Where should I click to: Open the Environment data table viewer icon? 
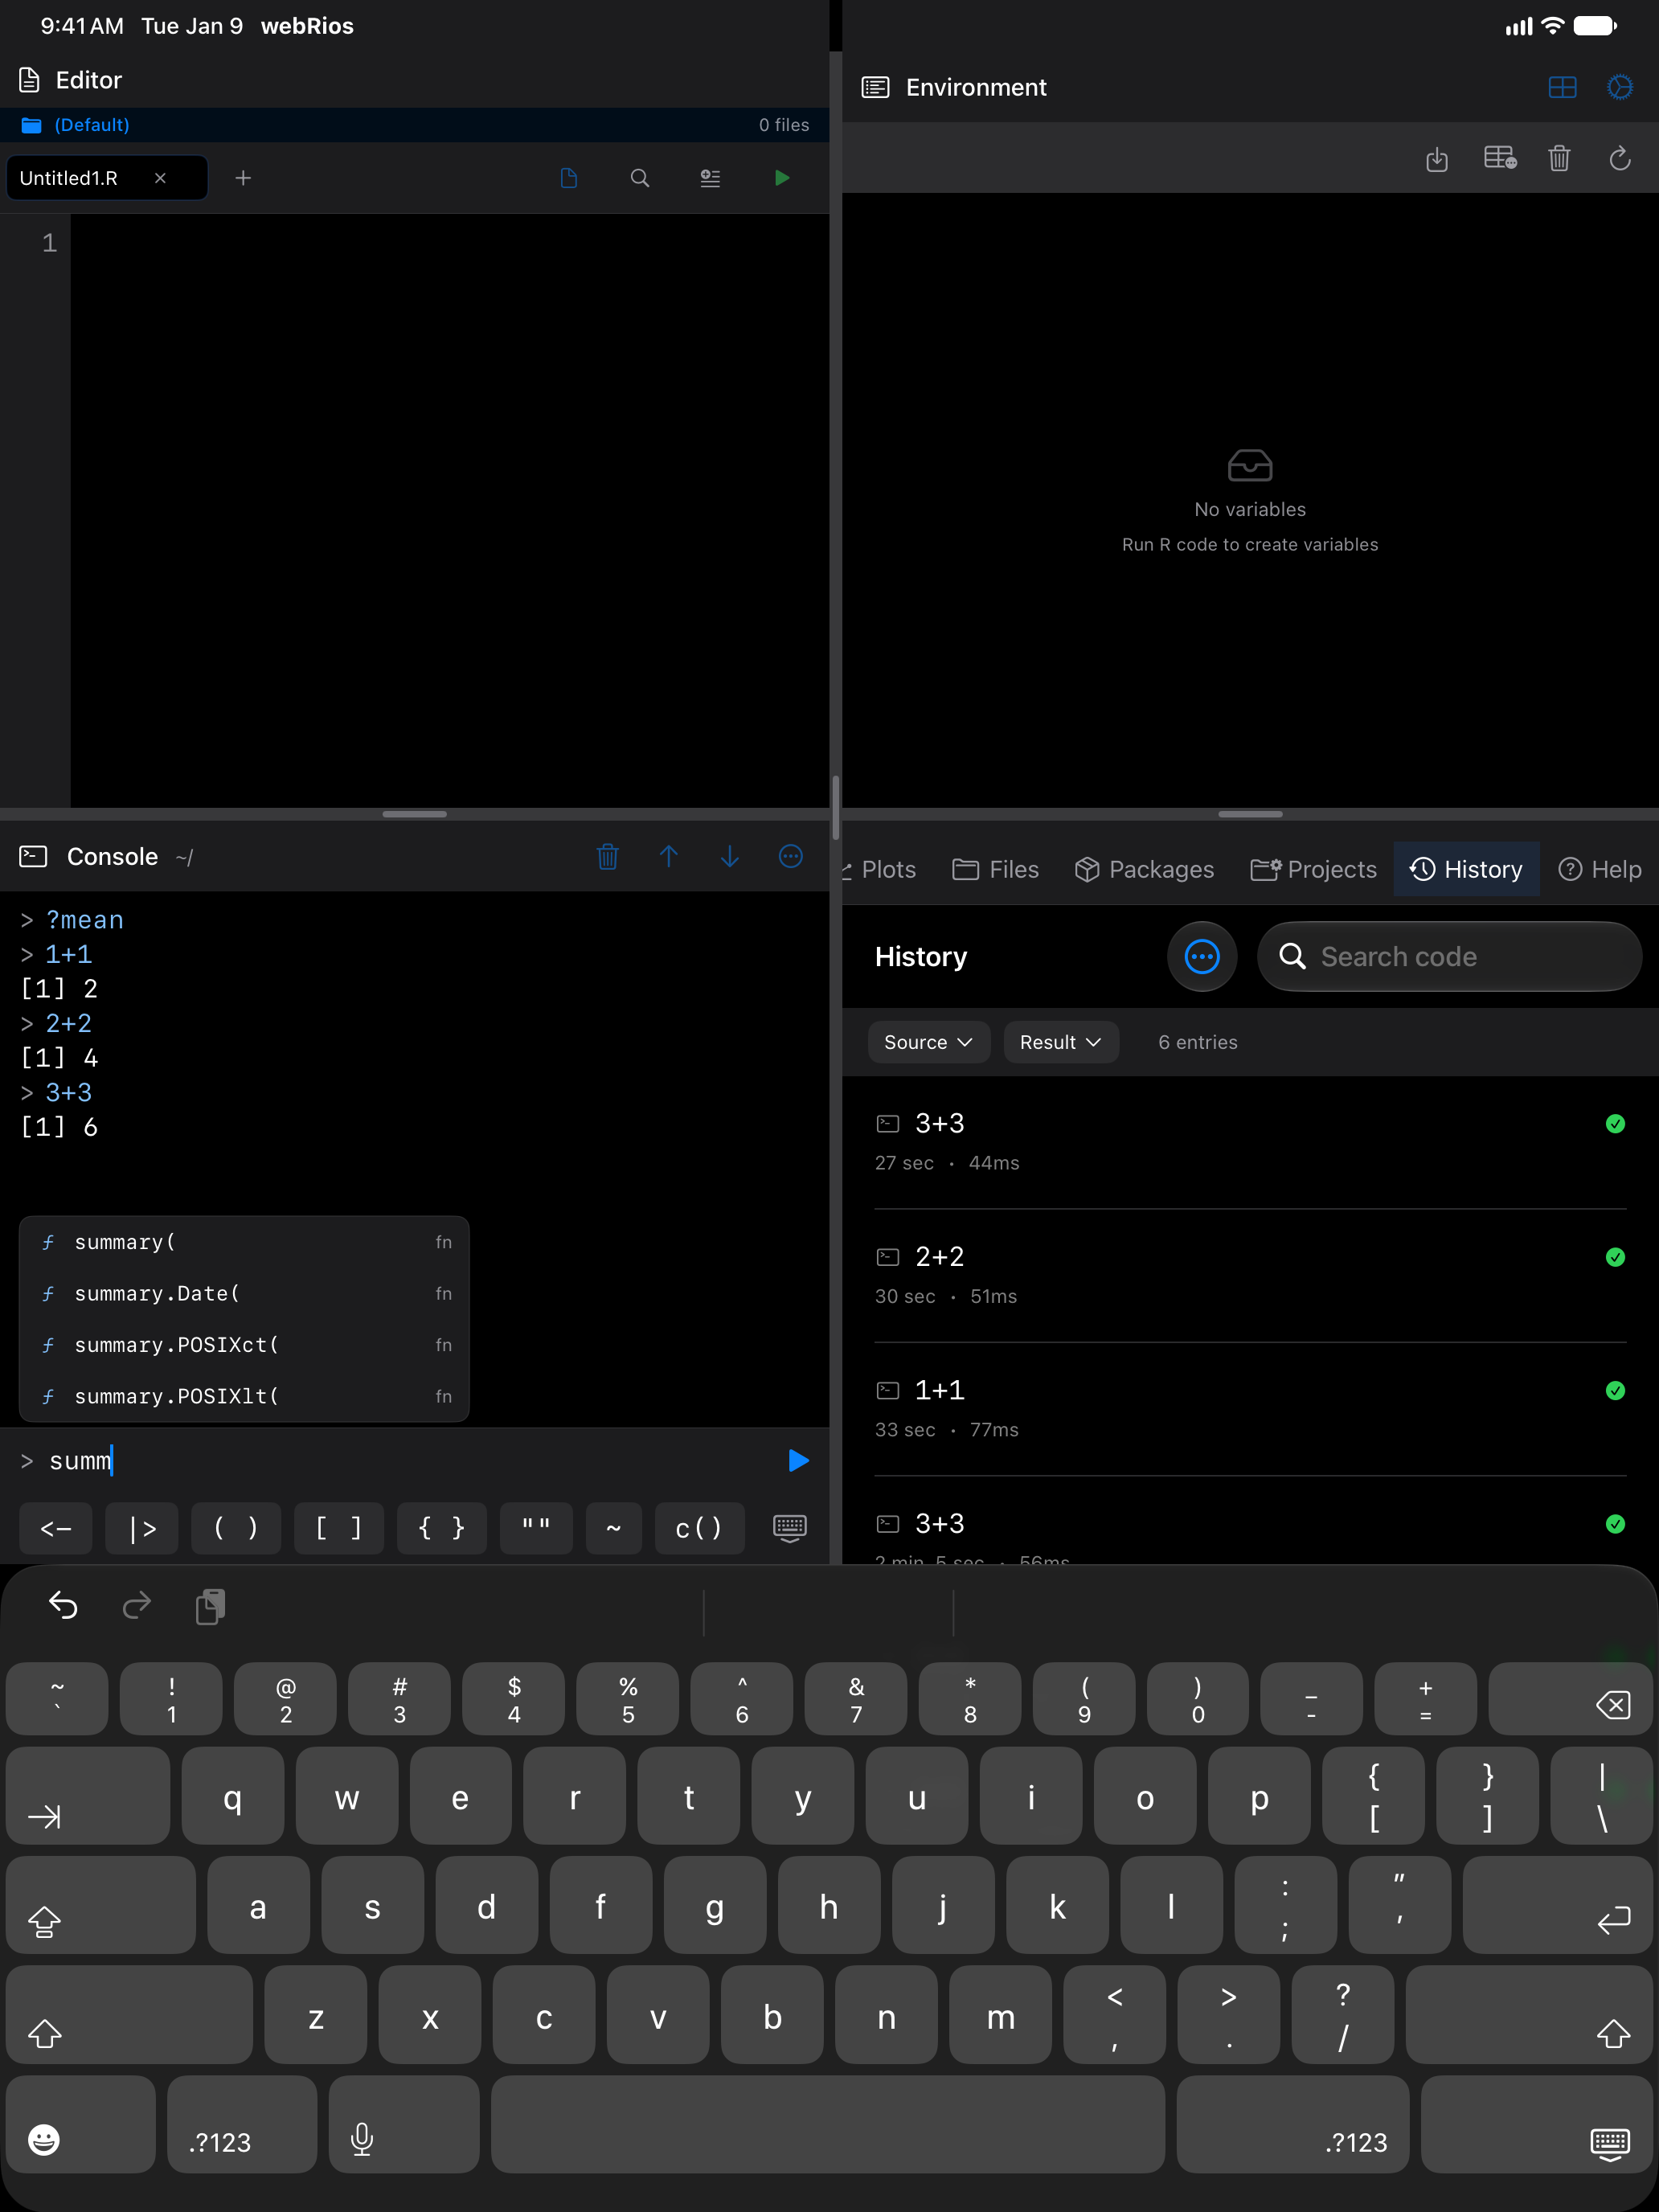1500,158
